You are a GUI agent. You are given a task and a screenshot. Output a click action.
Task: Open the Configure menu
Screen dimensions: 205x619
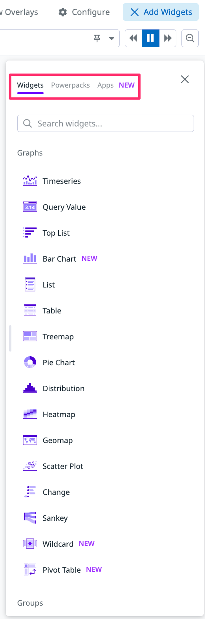coord(84,12)
